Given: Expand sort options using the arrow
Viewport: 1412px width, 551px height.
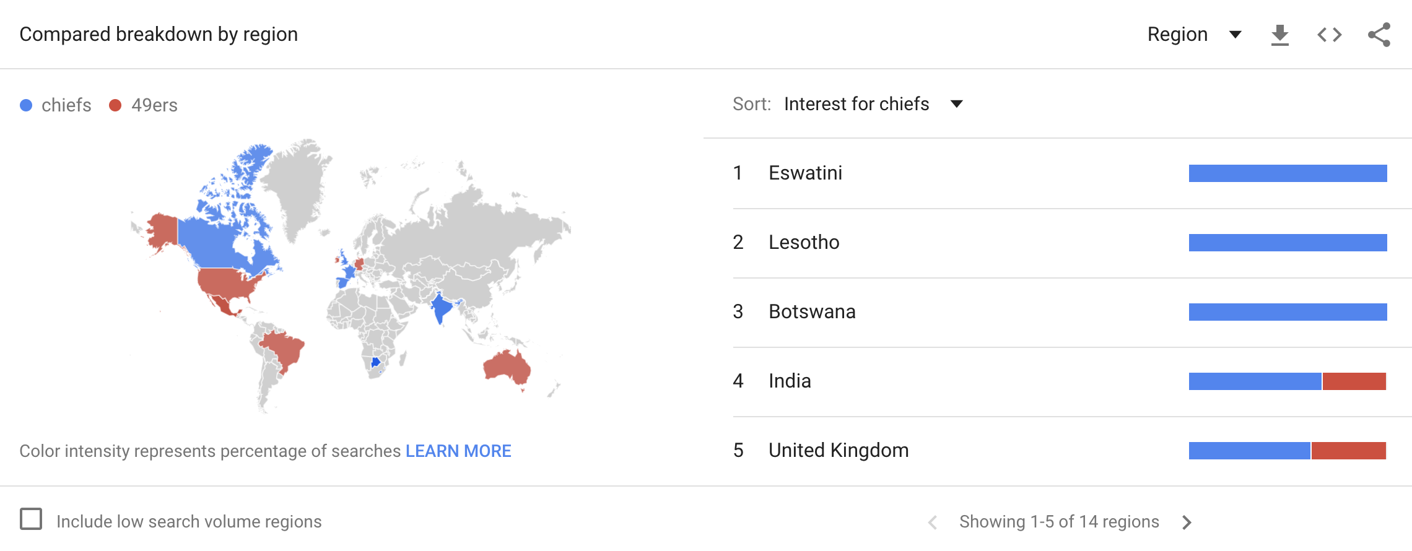Looking at the screenshot, I should point(957,104).
